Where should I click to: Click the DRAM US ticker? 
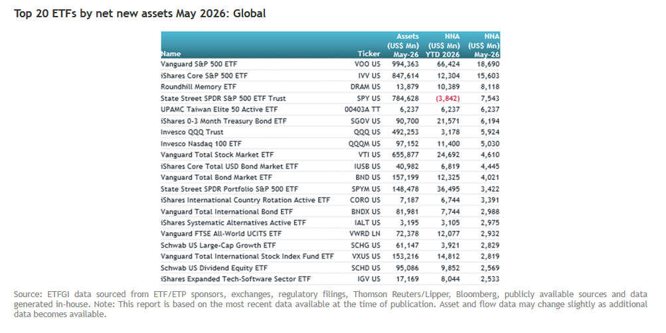click(365, 86)
